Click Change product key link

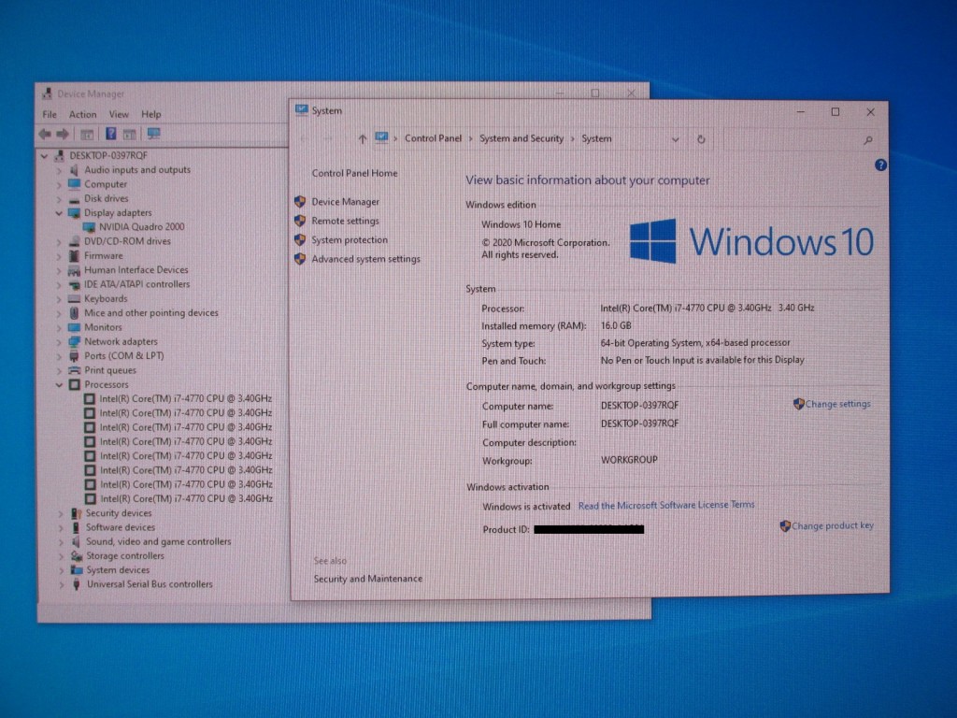point(833,525)
